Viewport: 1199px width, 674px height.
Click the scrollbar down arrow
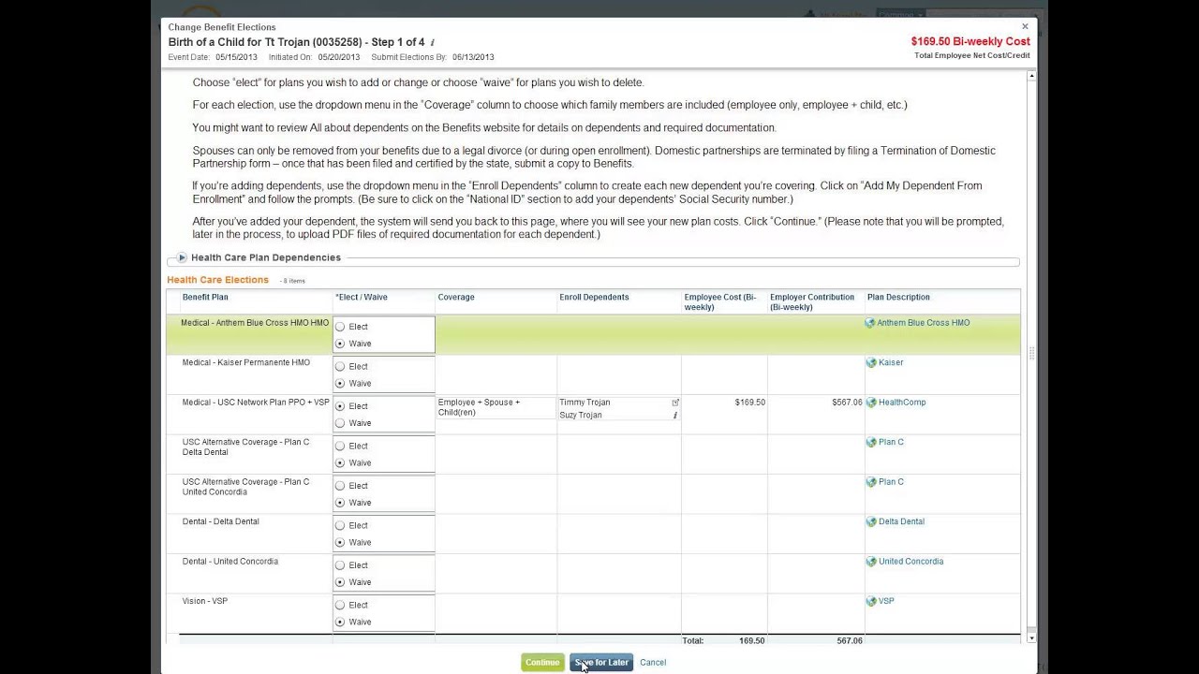click(x=1032, y=637)
